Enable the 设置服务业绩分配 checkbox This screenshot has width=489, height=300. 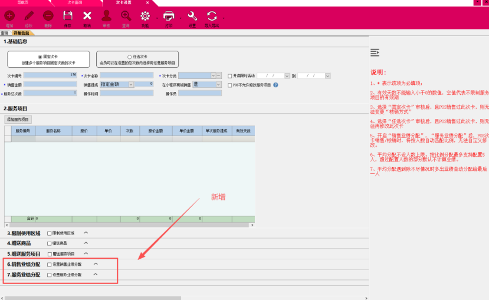[50, 275]
